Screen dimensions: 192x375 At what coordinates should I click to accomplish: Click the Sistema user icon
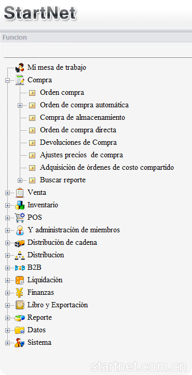(x=20, y=343)
